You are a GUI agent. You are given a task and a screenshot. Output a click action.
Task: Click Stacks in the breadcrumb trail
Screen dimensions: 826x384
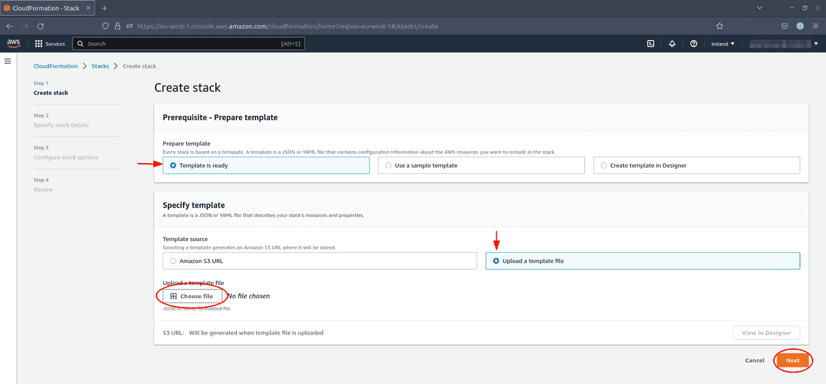tap(100, 65)
